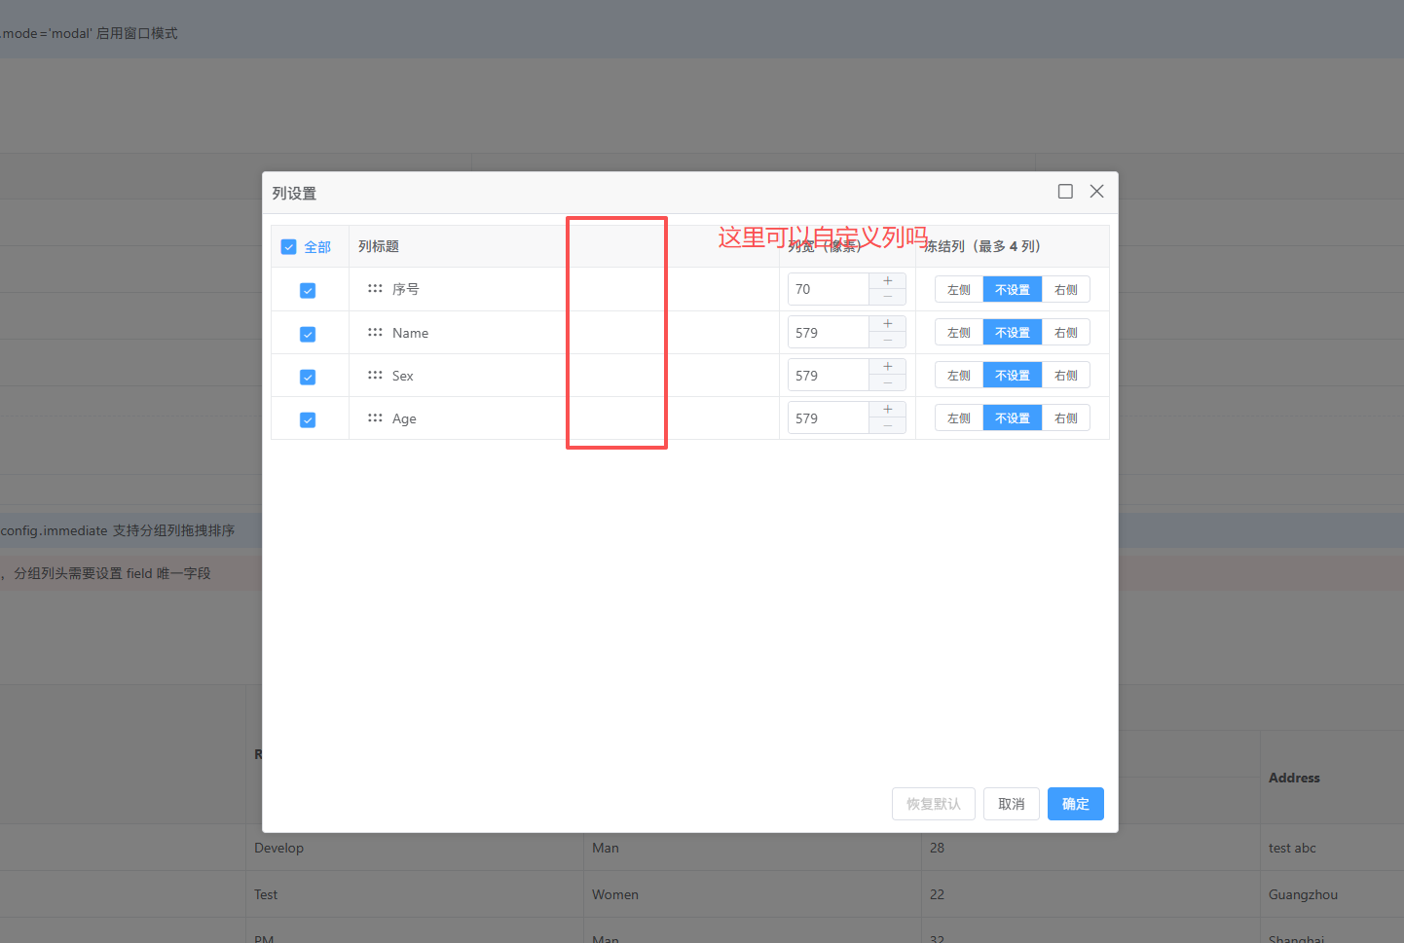Click the 恢复默认 restore default button
Screen dimensions: 1404x943
point(933,804)
